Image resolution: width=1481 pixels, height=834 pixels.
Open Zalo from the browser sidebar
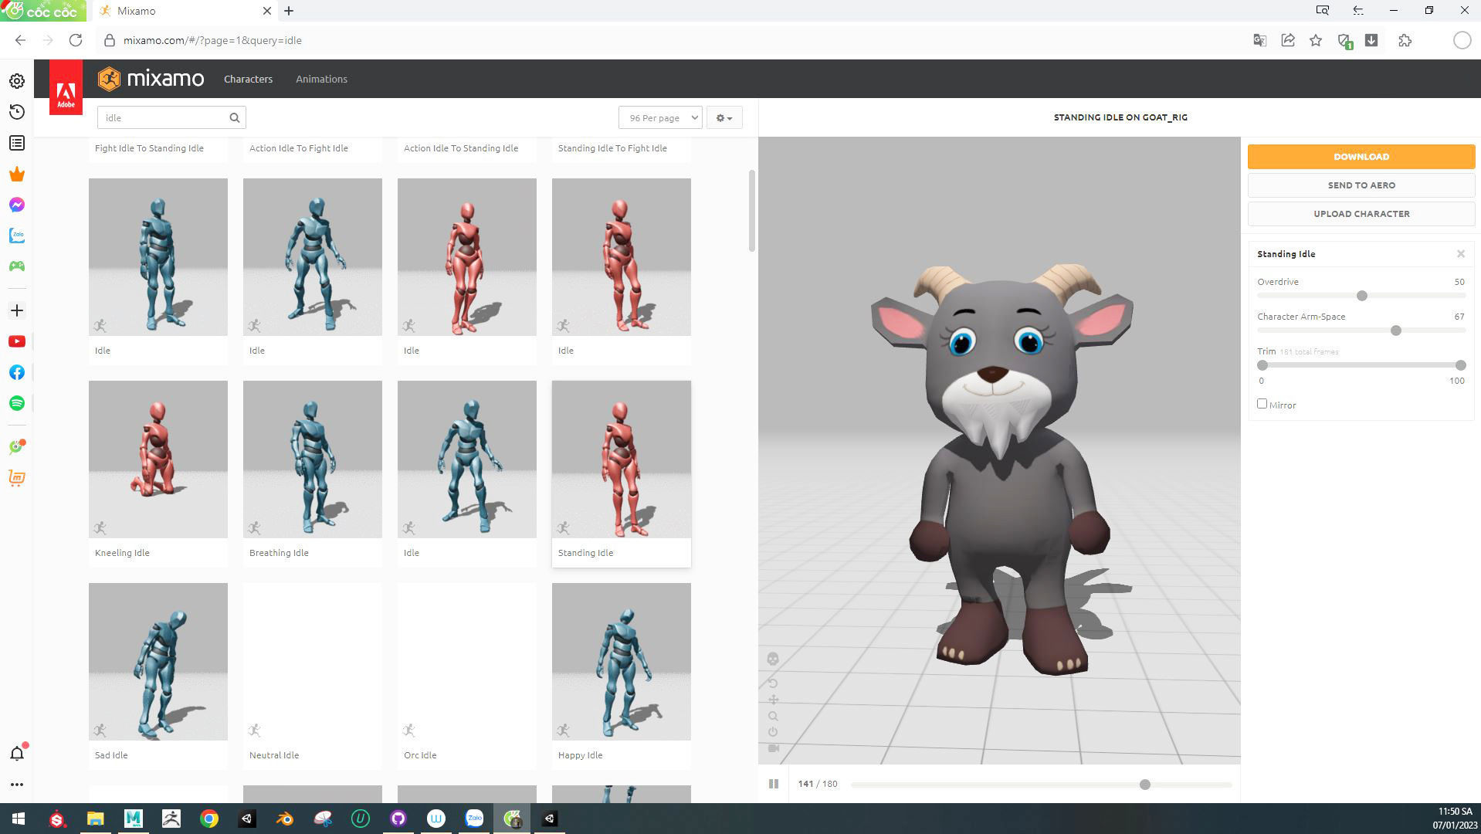click(17, 236)
